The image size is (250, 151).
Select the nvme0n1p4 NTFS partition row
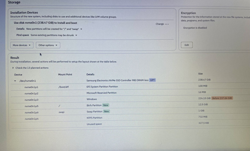[32, 119]
